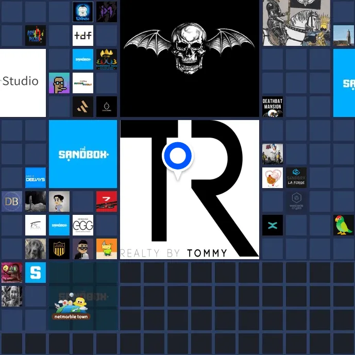The width and height of the screenshot is (355, 355).
Task: Open the Deejays blue land tile
Action: tap(36, 178)
